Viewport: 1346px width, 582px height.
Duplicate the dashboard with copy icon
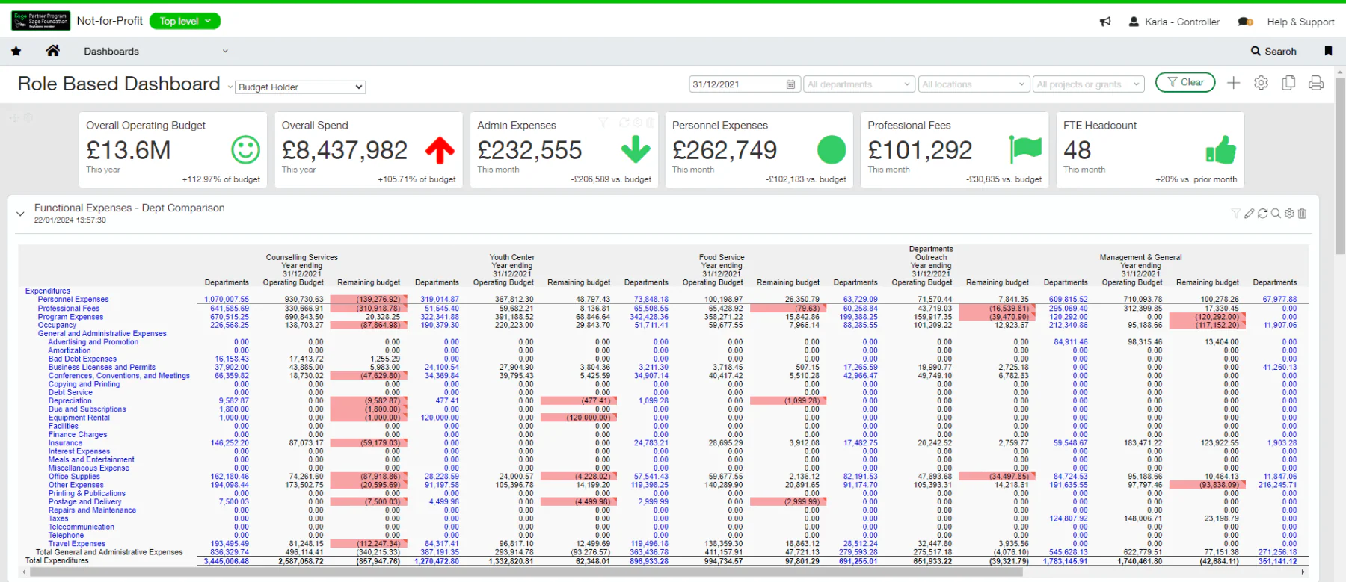pyautogui.click(x=1288, y=83)
